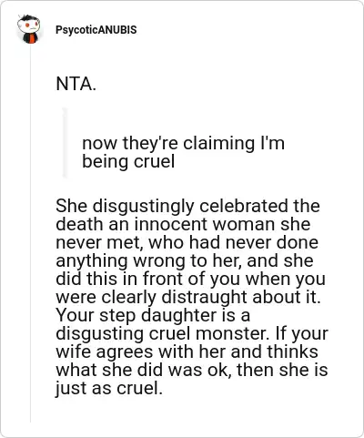Screen dimensions: 364x438
Task: Click the line "She disgustingly celebrated the"
Action: [x=187, y=206]
